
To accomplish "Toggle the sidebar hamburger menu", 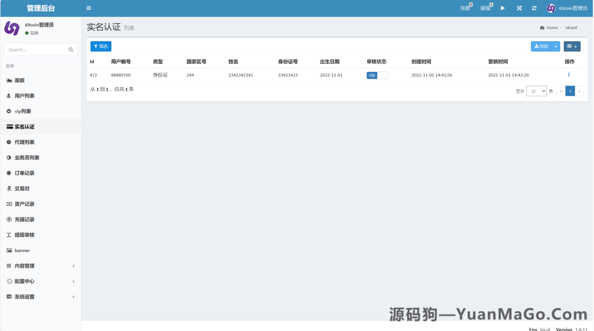I will (89, 8).
